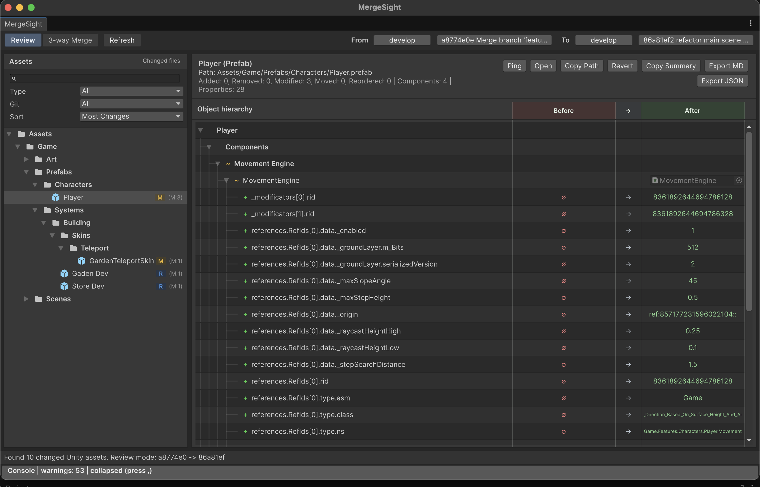Click the Skins folder icon

(65, 235)
